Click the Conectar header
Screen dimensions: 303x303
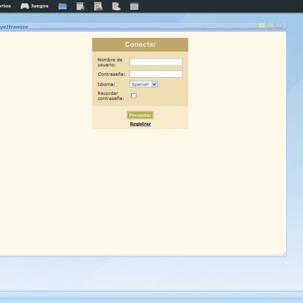click(140, 44)
